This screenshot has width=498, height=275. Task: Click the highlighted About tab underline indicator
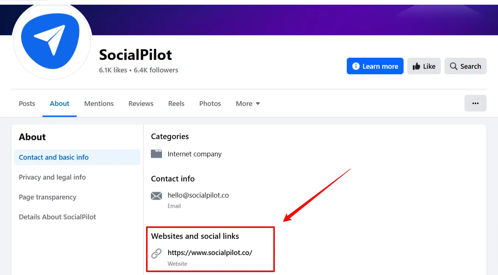59,116
